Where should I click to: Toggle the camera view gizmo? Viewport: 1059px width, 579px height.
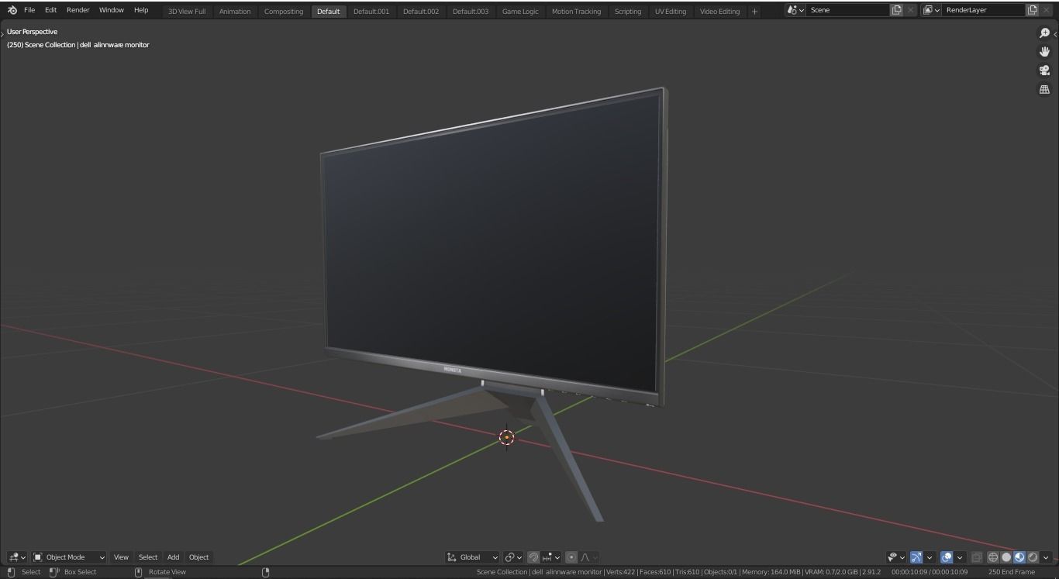(x=1044, y=71)
